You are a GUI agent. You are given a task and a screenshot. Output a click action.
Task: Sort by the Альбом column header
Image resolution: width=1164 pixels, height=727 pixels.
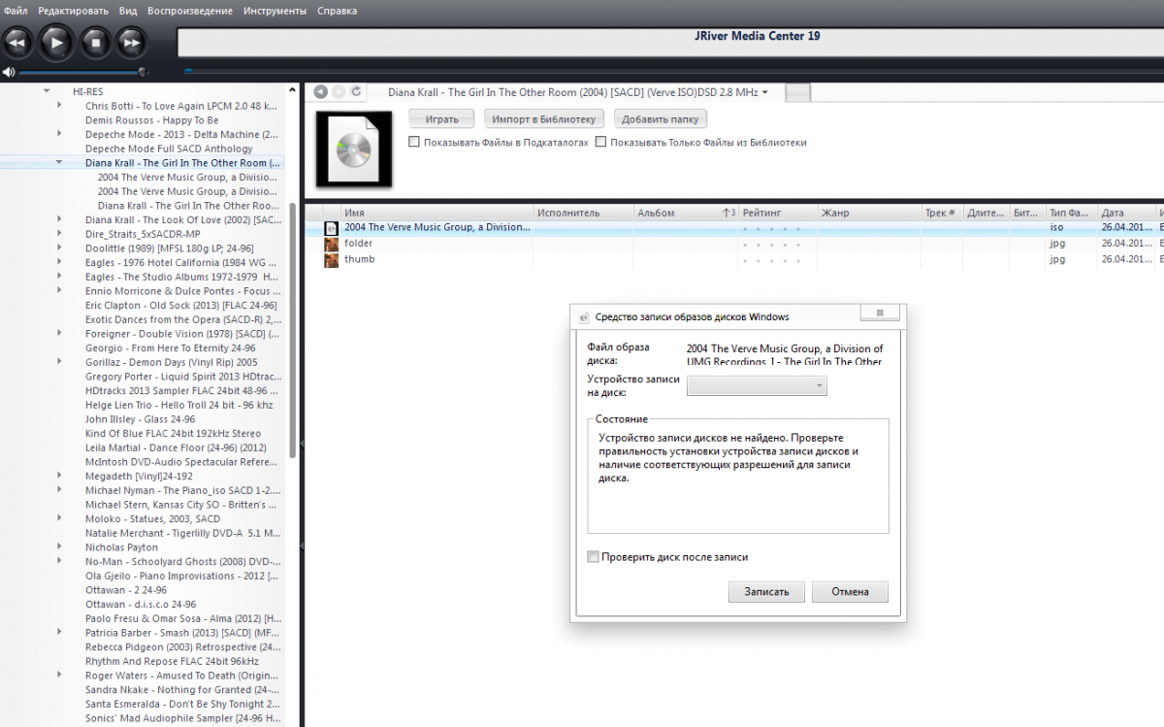(686, 213)
